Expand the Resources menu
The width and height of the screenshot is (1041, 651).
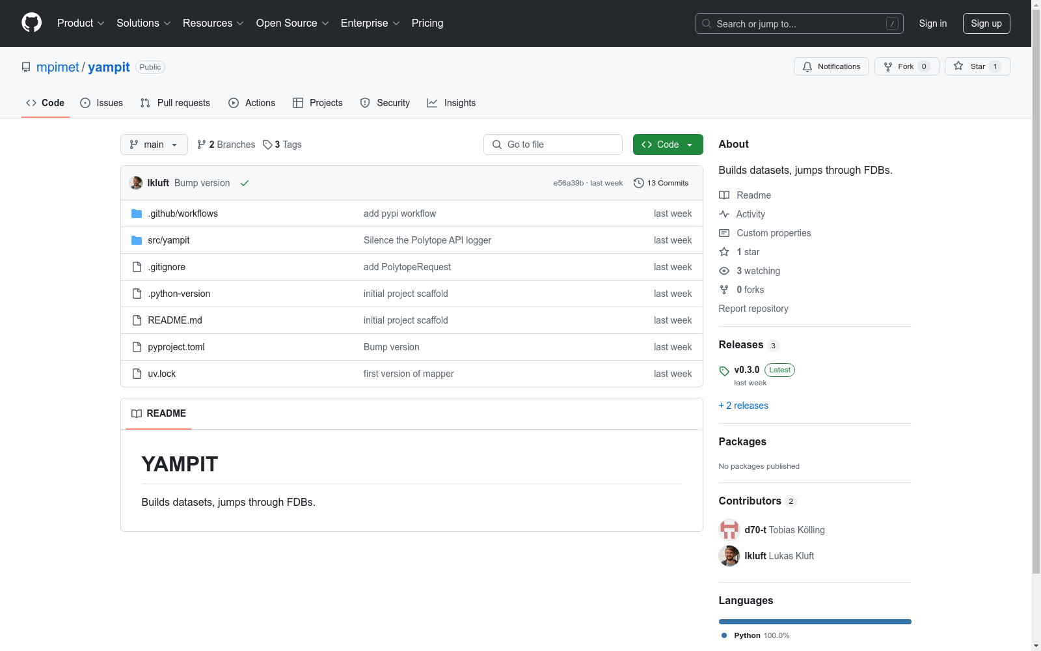point(213,23)
